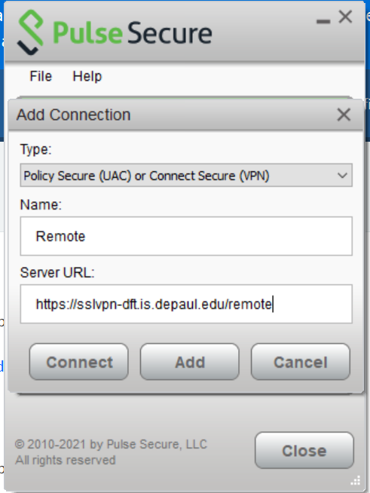Viewport: 370px width, 493px height.
Task: Click the Pulse Secure title text
Action: pos(133,32)
